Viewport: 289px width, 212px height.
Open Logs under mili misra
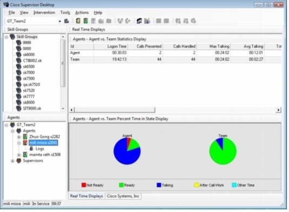tap(40, 149)
